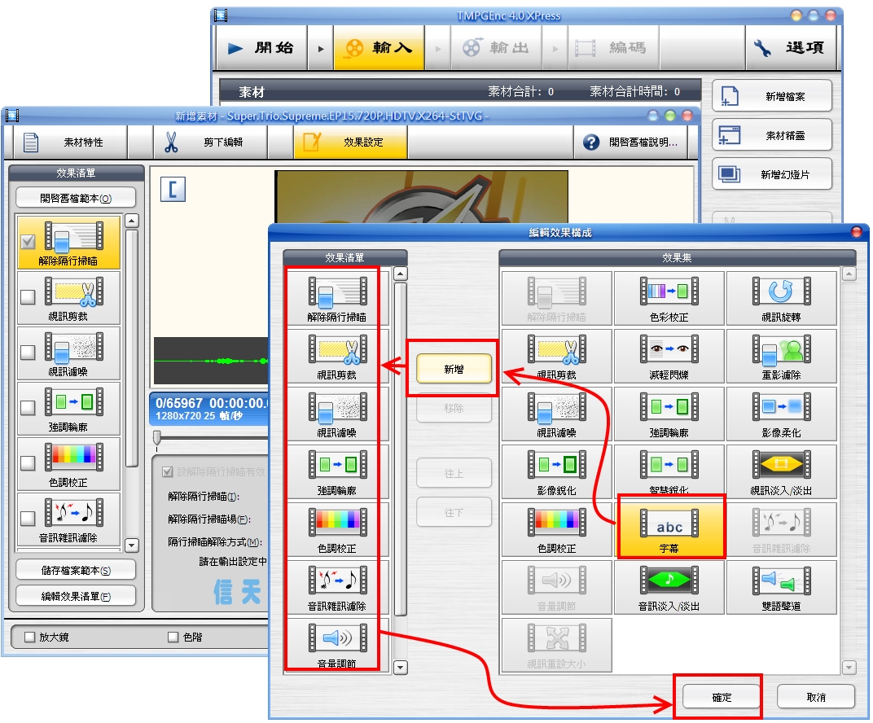The width and height of the screenshot is (873, 723).
Task: Toggle the 放大鏡 checkbox
Action: 30,637
